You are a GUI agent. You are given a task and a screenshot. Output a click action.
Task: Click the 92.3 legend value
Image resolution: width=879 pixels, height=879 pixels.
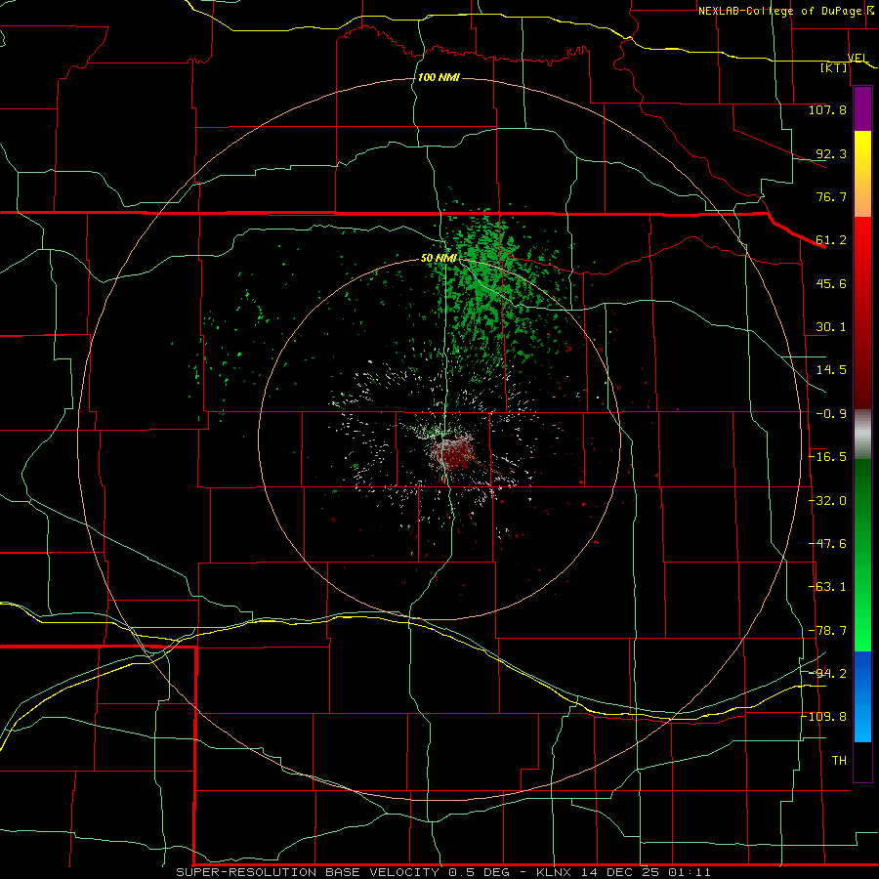pos(831,153)
